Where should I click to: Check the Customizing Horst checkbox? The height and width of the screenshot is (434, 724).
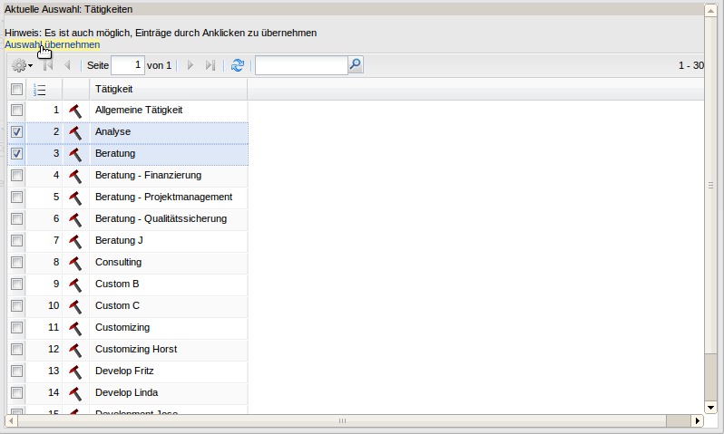(x=16, y=350)
